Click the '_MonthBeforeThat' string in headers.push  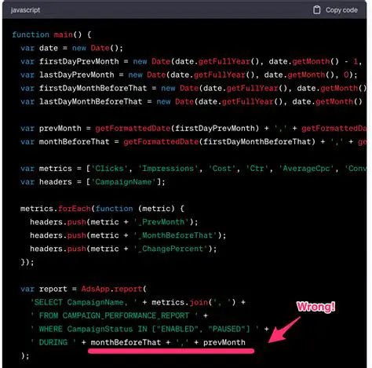[175, 235]
